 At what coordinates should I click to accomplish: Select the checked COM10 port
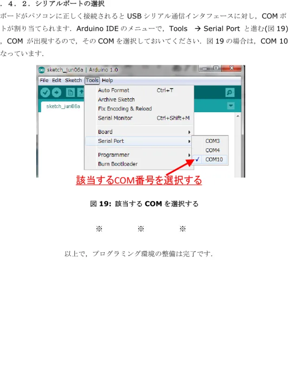coord(210,159)
